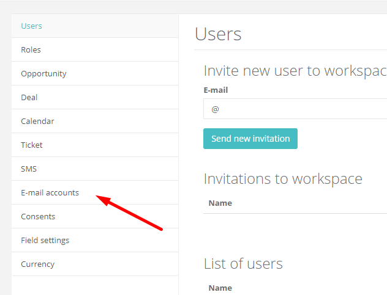This screenshot has width=387, height=295.
Task: Click the E-mail field label
Action: (216, 90)
